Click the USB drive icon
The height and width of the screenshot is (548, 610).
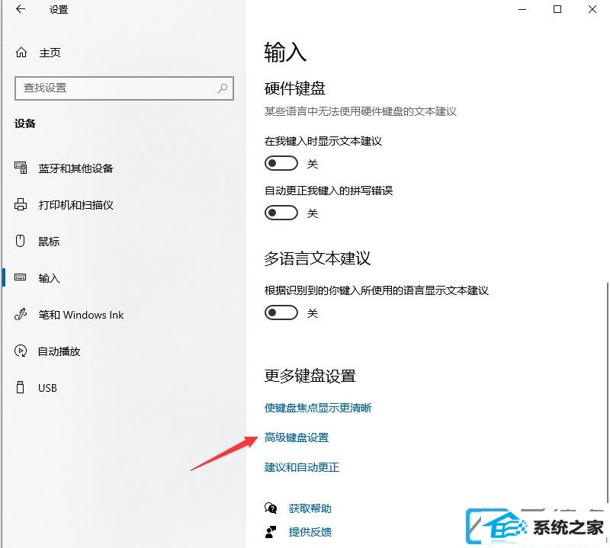(21, 387)
